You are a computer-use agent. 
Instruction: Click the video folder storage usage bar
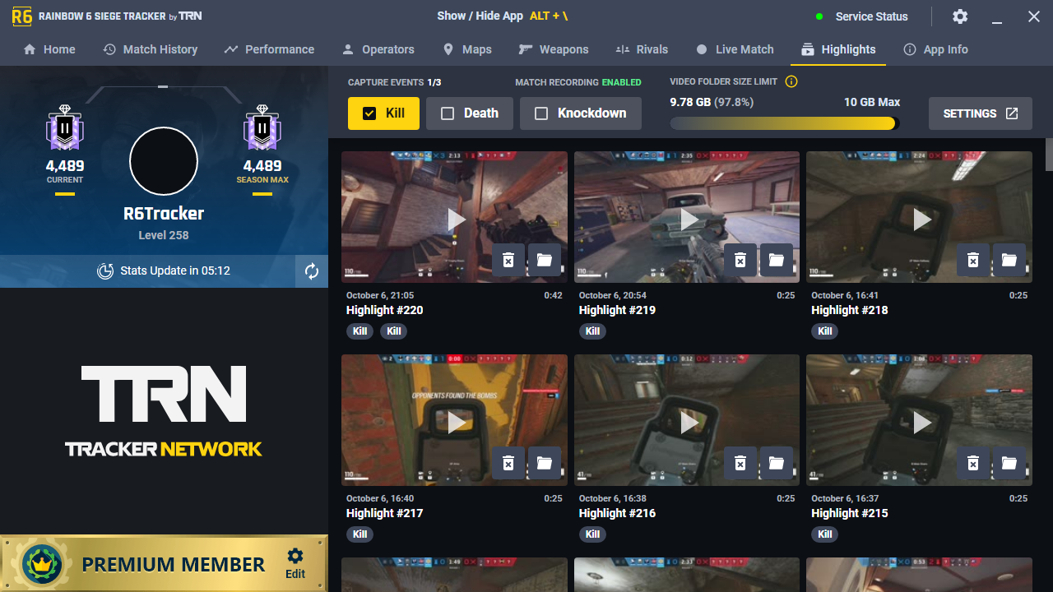784,123
